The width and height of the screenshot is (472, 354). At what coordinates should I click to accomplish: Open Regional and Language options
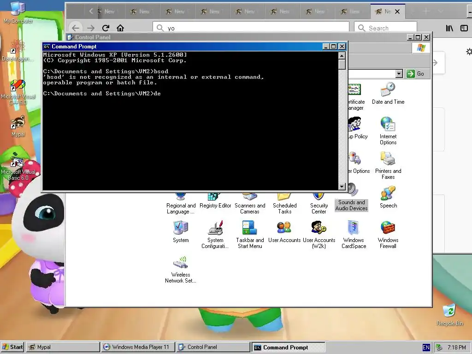coord(181,203)
